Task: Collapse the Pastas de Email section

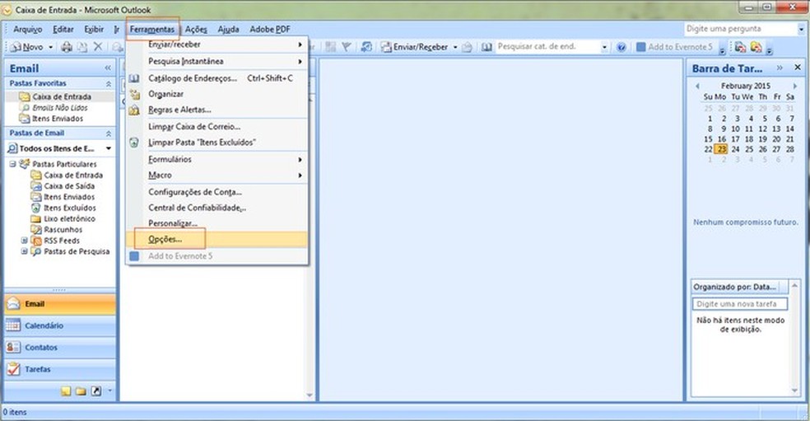Action: click(x=109, y=133)
